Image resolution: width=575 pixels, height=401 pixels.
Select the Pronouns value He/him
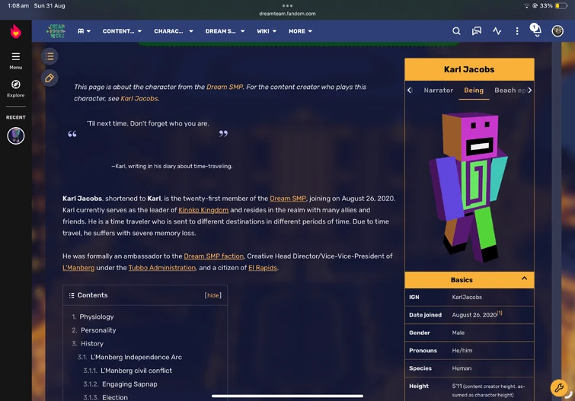click(462, 351)
